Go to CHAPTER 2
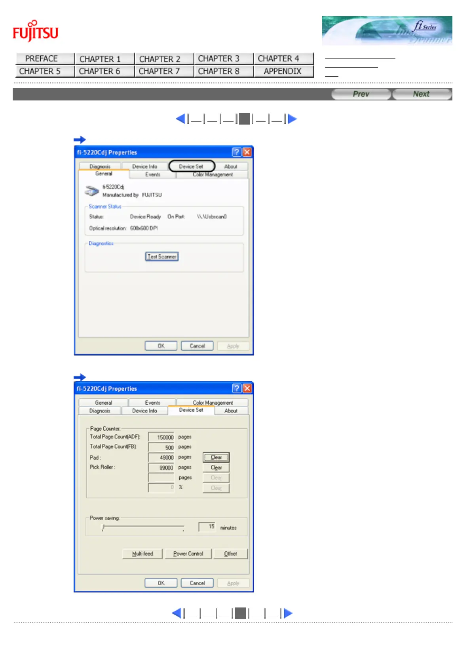This screenshot has height=666, width=471. [x=164, y=59]
